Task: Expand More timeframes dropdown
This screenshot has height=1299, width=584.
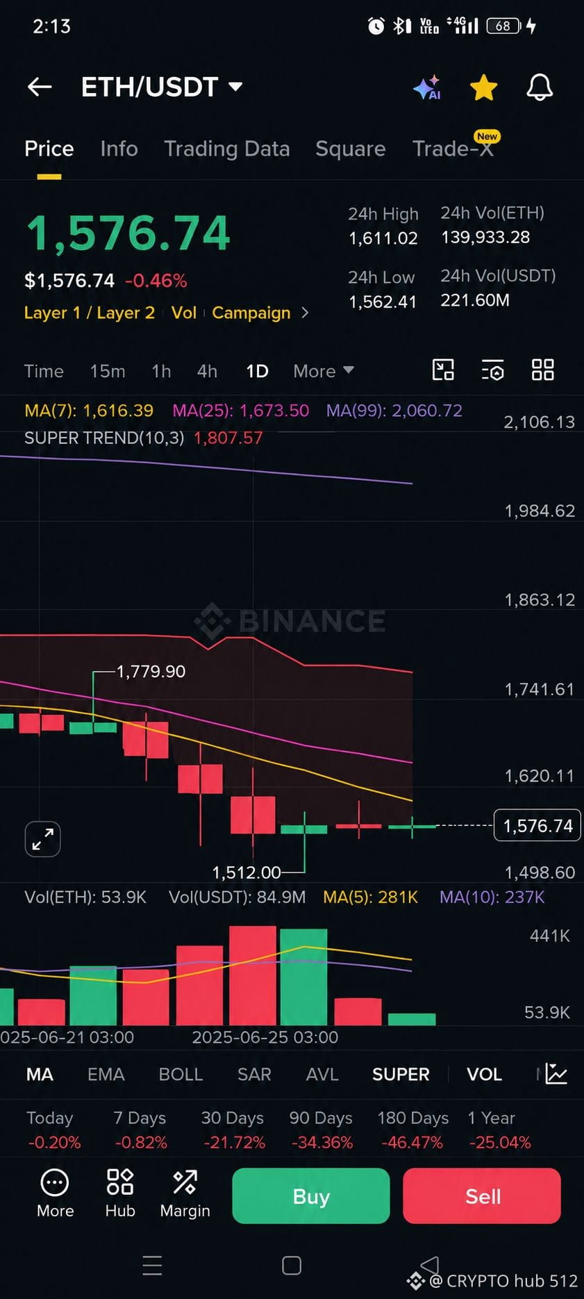Action: [x=324, y=371]
